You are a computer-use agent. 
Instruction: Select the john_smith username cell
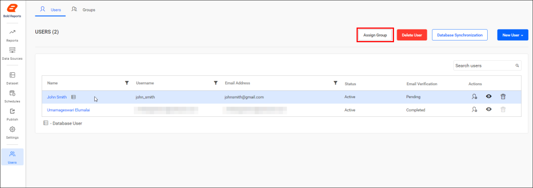(x=146, y=97)
